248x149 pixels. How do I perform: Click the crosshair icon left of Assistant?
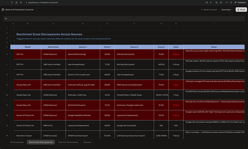[x=231, y=2]
